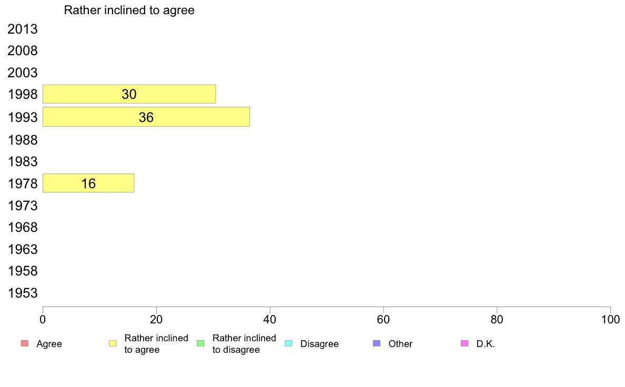This screenshot has height=387, width=625.
Task: Click the 2003 year label
Action: pos(23,73)
